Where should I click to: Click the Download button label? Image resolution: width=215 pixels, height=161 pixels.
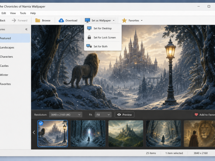pyautogui.click(x=71, y=21)
